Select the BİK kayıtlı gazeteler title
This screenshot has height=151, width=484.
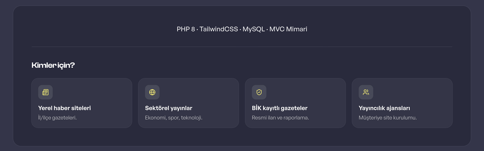click(280, 108)
